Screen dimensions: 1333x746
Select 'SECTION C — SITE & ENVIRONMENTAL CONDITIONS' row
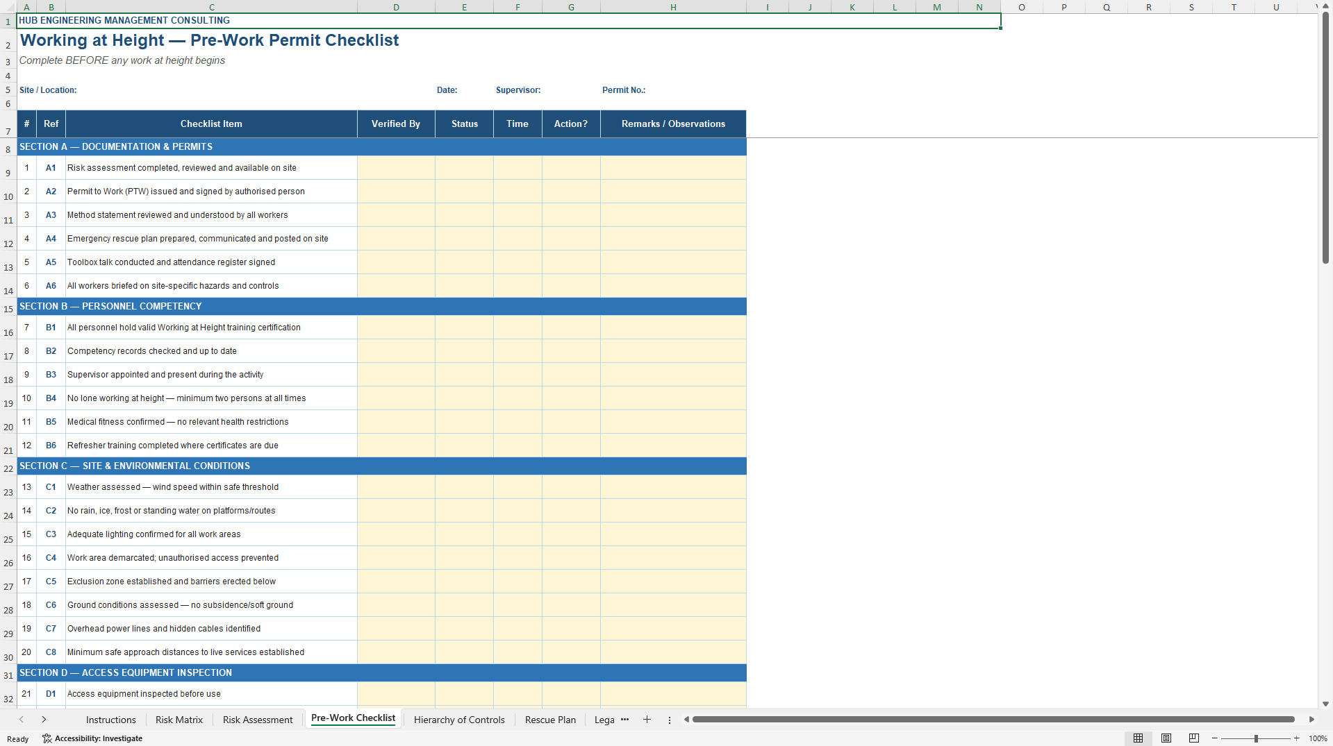point(381,466)
